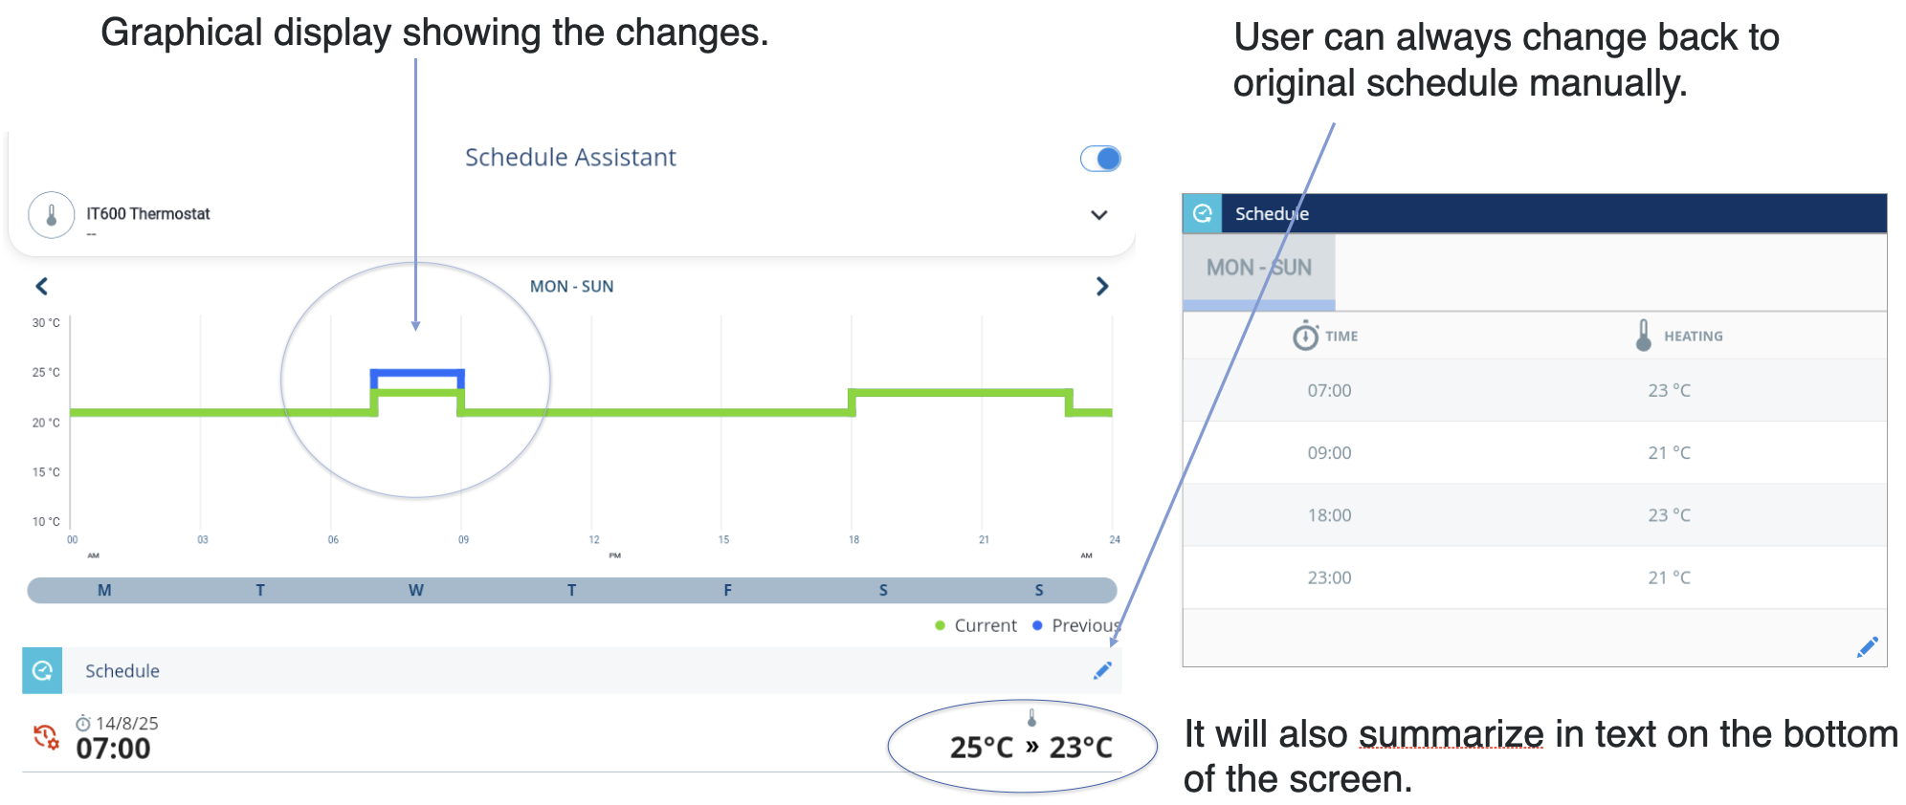Click the pencil icon in right Schedule panel

coord(1867,647)
